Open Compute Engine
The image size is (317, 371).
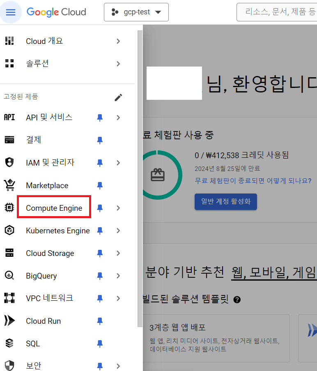54,208
